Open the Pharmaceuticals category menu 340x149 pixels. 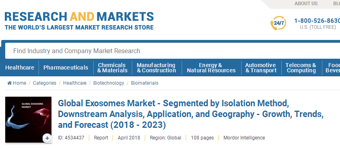click(66, 68)
